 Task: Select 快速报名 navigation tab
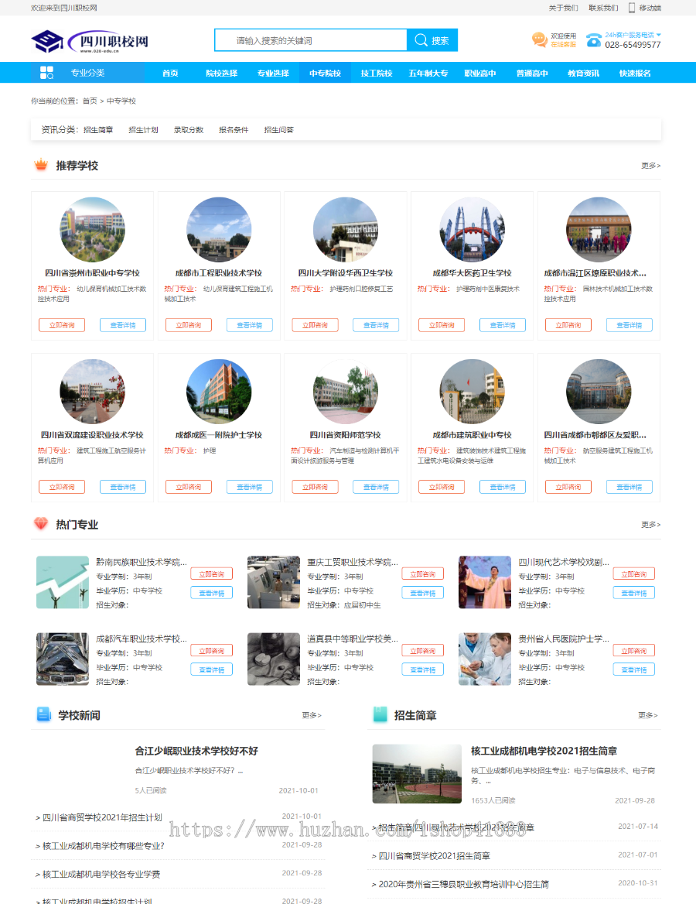[635, 74]
